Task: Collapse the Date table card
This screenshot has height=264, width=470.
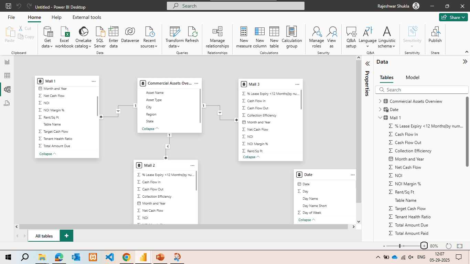Action: (x=306, y=220)
